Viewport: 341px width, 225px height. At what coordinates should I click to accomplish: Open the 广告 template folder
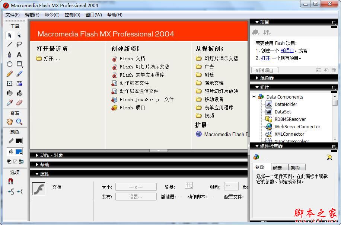pyautogui.click(x=205, y=67)
